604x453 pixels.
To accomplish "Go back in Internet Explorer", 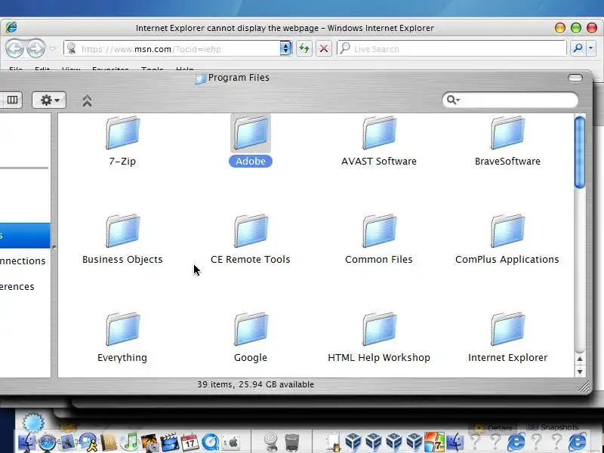I will coord(14,48).
